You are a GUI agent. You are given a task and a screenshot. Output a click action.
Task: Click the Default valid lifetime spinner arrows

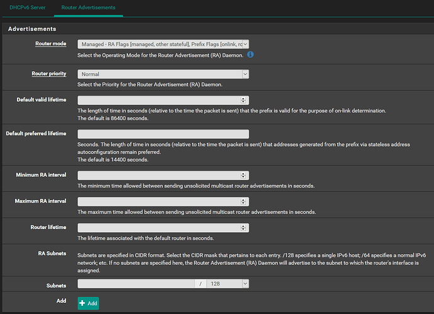click(x=243, y=100)
